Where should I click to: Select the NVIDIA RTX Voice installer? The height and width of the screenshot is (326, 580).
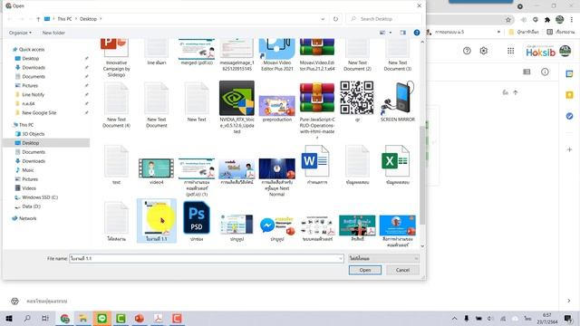237,99
